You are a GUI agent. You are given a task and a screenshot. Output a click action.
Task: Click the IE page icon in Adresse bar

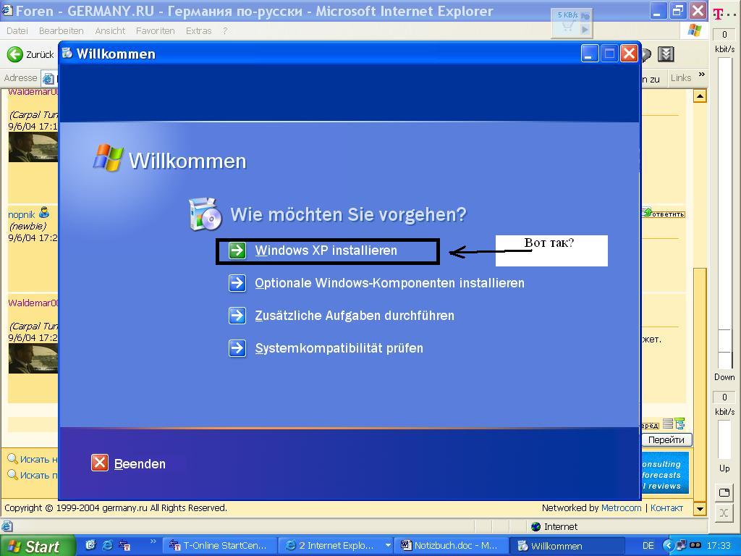[x=48, y=78]
